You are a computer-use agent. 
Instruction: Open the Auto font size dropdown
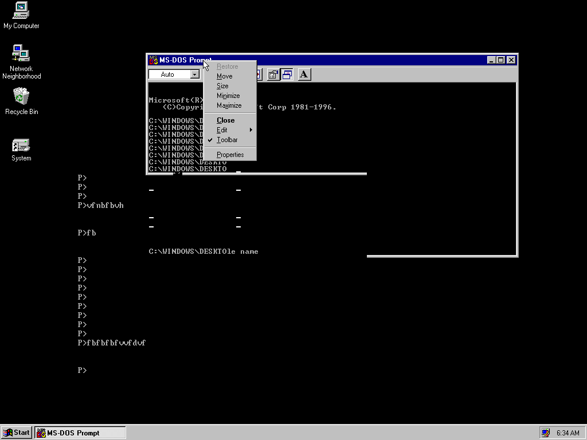pyautogui.click(x=194, y=74)
